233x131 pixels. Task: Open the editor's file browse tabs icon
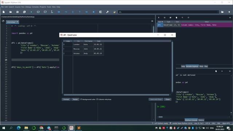click(x=3, y=21)
